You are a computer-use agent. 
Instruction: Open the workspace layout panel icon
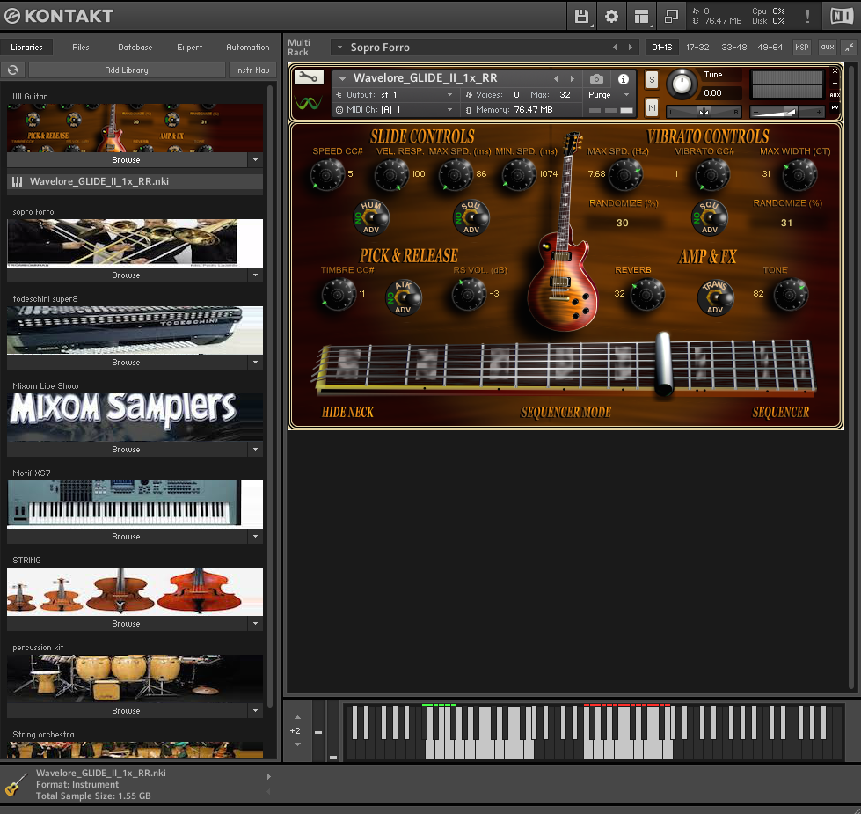coord(641,16)
